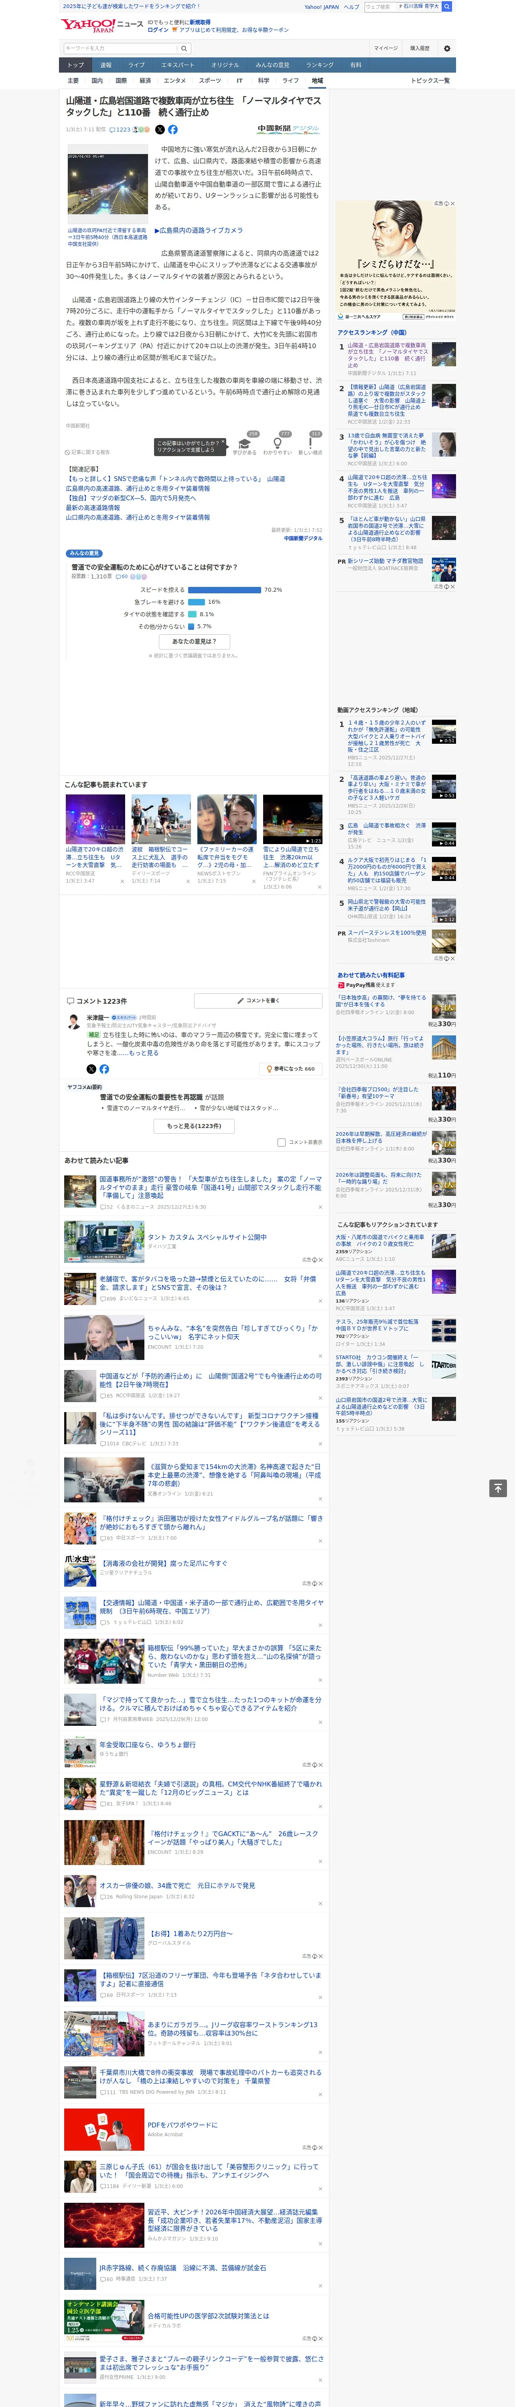Close the reaction tooltip popup
This screenshot has width=515, height=2407.
pos(224,443)
